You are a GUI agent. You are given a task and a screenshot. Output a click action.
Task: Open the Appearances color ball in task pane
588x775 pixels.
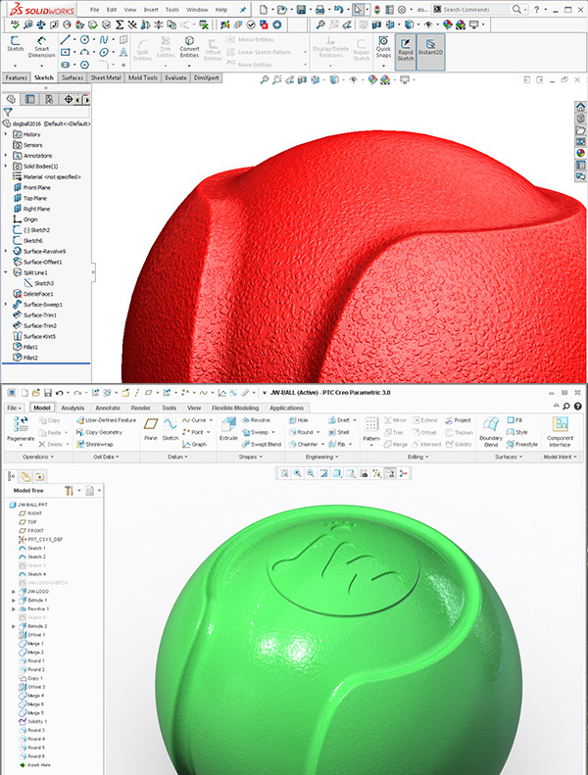point(580,153)
